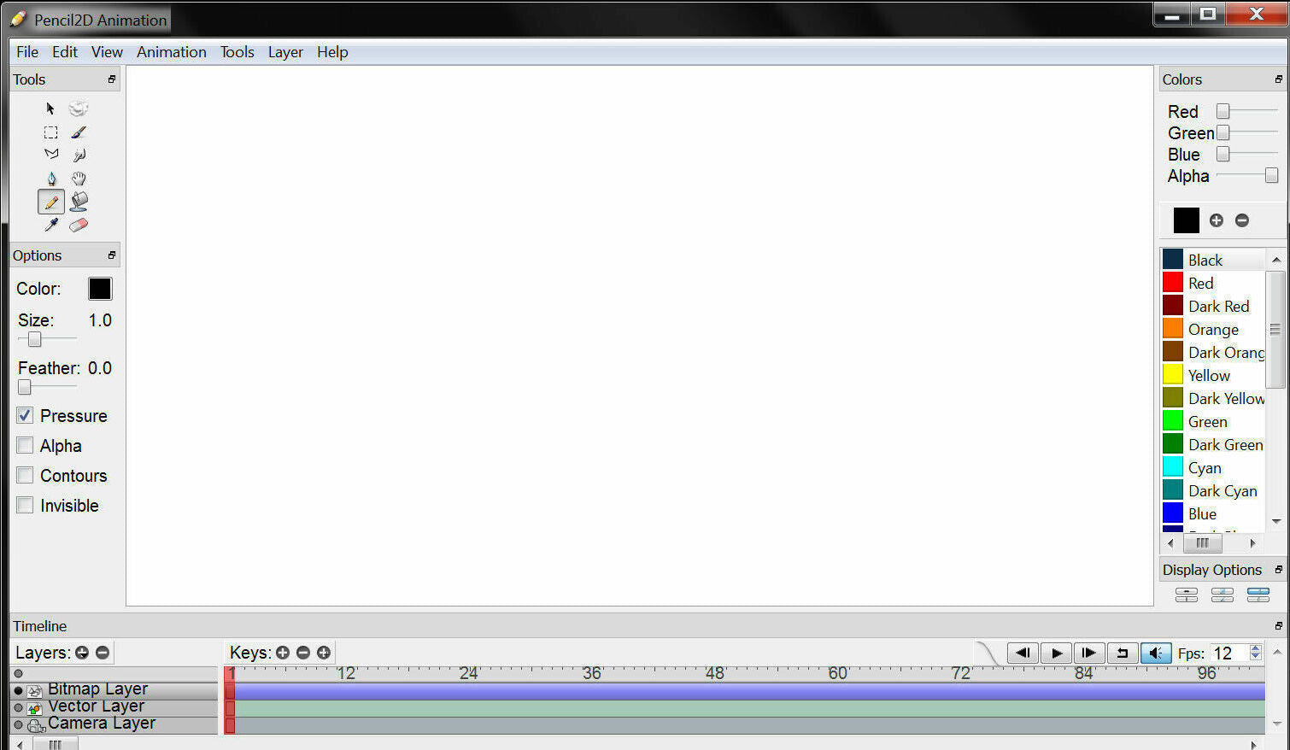Uncheck the Pressure checkbox

tap(25, 416)
